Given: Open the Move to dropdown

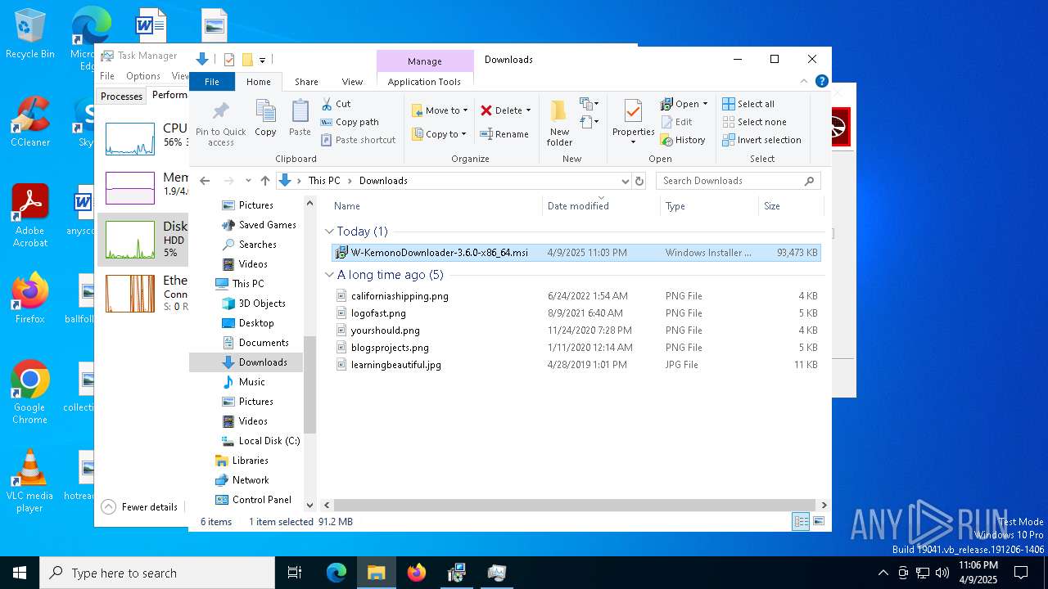Looking at the screenshot, I should pos(440,110).
